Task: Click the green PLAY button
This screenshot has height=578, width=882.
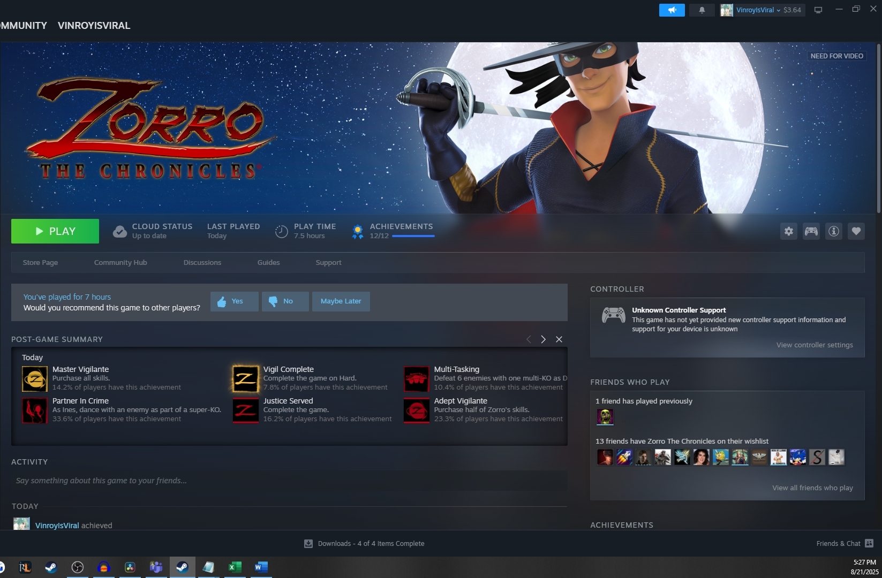Action: 55,231
